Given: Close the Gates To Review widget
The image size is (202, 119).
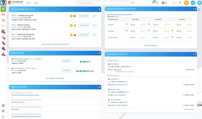Looking at the screenshot, I should click(100, 53).
